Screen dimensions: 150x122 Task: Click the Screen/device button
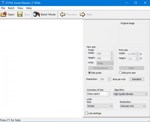[101, 68]
